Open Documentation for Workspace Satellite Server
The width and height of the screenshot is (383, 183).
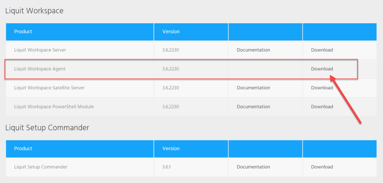tap(253, 88)
